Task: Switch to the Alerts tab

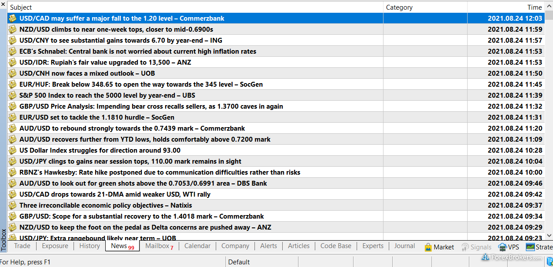Action: pos(269,246)
